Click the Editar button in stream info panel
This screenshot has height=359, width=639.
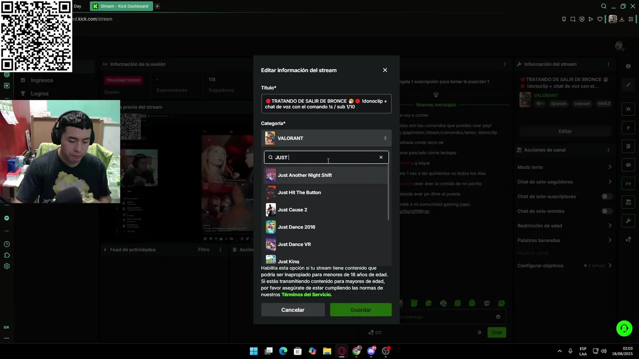coord(565,131)
